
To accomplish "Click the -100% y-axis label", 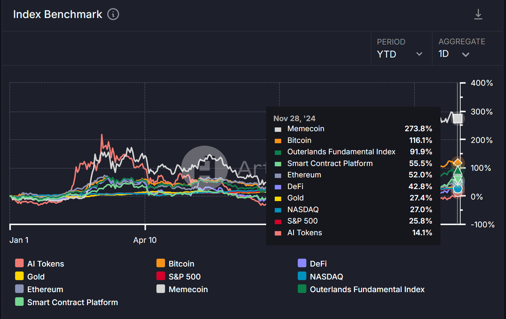I will click(483, 224).
